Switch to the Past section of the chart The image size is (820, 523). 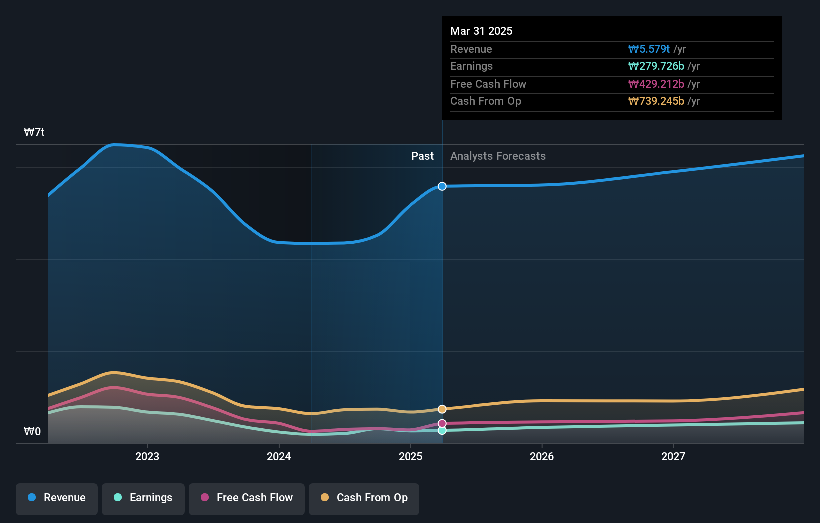pyautogui.click(x=423, y=156)
